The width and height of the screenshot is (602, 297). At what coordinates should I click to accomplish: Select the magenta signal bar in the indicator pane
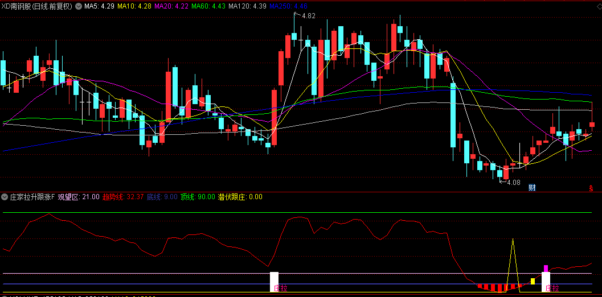546,268
